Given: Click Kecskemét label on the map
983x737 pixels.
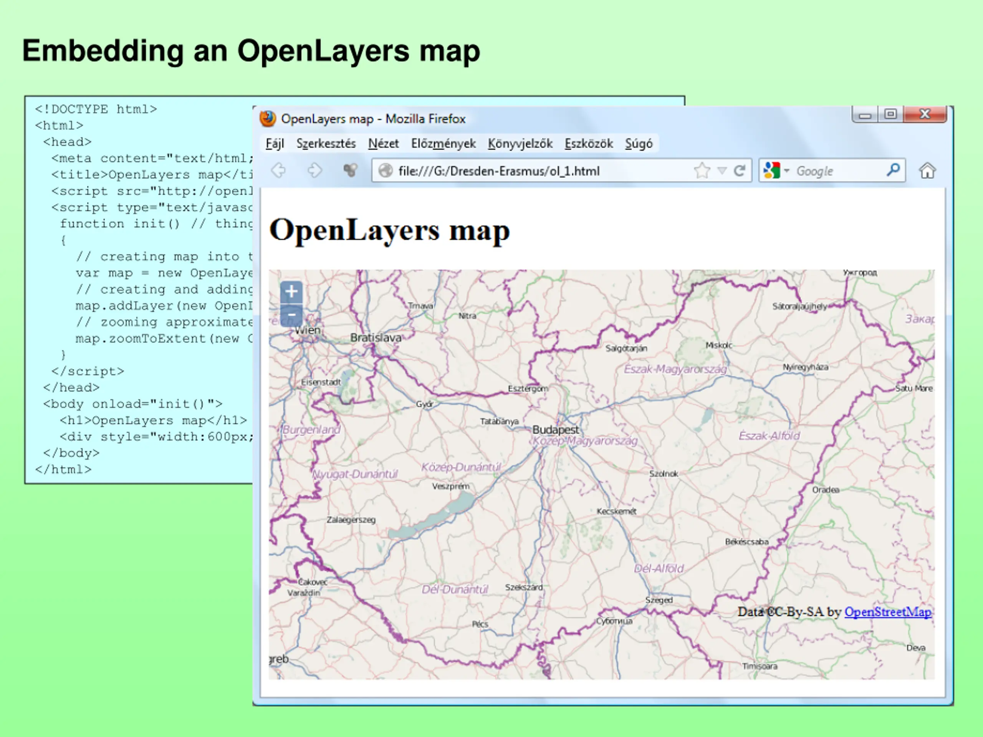Looking at the screenshot, I should pyautogui.click(x=616, y=511).
